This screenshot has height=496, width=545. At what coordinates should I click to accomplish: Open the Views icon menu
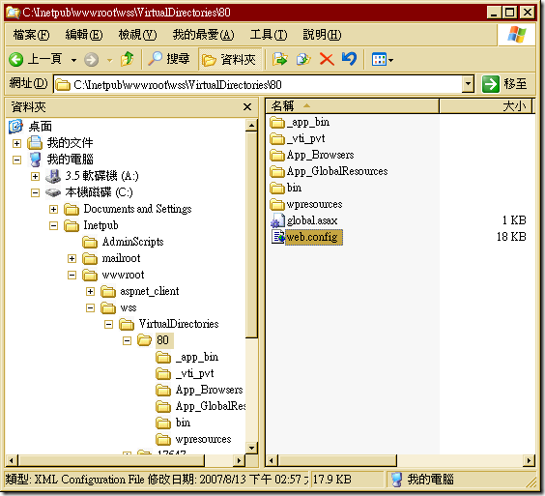pyautogui.click(x=383, y=60)
